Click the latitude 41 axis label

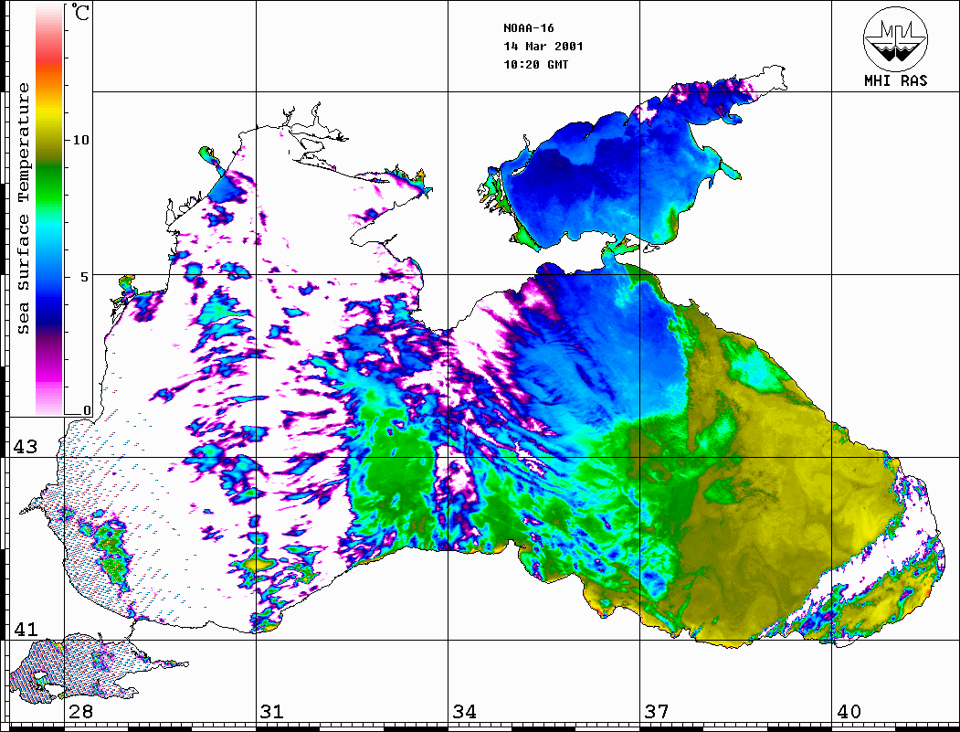click(x=24, y=629)
